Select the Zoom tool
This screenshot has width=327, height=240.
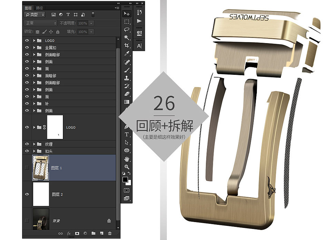[x=127, y=167]
